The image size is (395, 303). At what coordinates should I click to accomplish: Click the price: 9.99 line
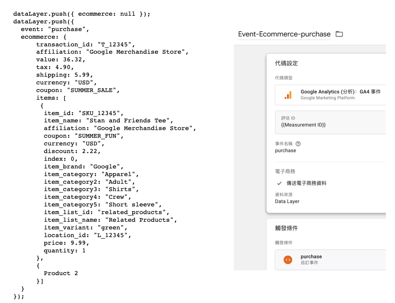pyautogui.click(x=67, y=243)
